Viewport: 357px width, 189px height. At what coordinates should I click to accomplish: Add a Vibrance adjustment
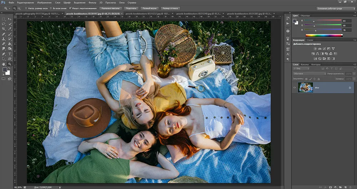click(x=333, y=48)
